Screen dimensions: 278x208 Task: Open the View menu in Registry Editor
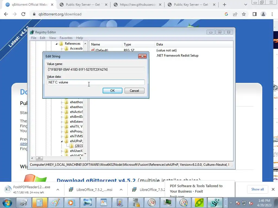click(52, 38)
